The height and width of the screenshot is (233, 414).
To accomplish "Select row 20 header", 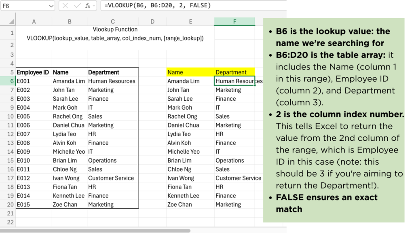I will 8,204.
